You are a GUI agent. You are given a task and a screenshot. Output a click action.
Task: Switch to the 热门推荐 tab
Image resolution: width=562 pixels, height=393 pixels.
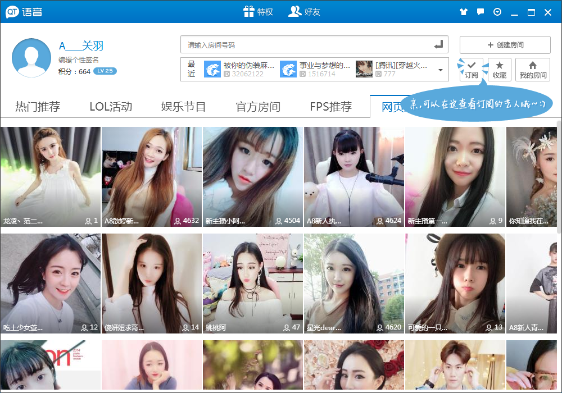tap(38, 107)
